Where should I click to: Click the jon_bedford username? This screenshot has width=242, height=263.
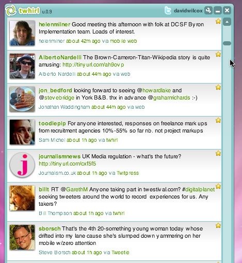(x=55, y=90)
